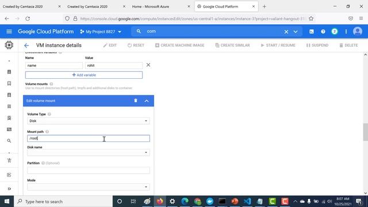This screenshot has width=368, height=207.
Task: Click the environment variable Name field
Action: (x=54, y=66)
